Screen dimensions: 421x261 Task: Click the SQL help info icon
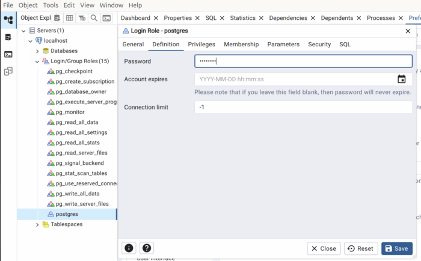point(129,248)
